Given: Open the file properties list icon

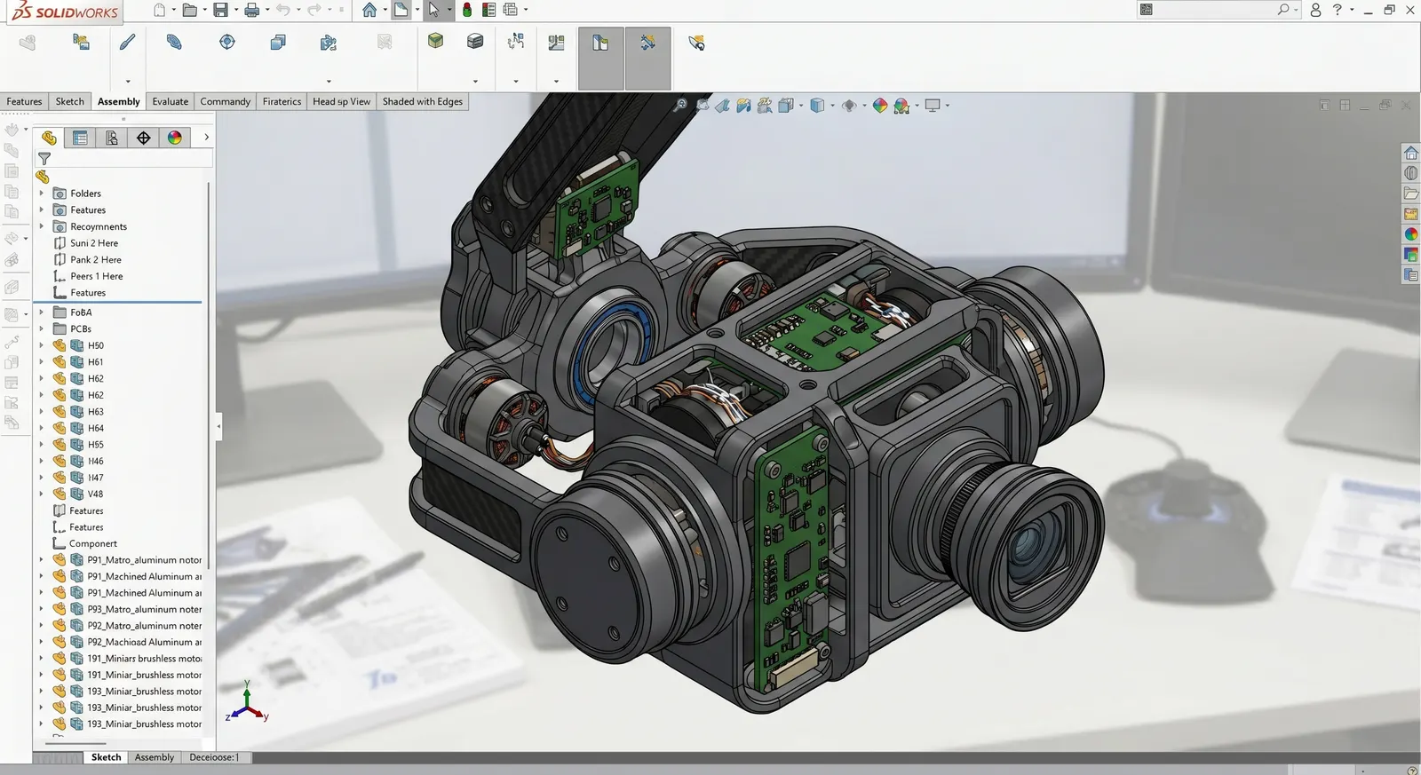Looking at the screenshot, I should coord(488,10).
